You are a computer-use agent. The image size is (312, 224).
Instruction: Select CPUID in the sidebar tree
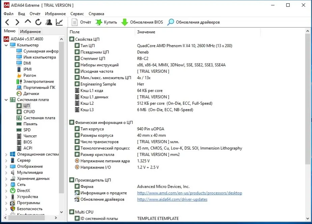pyautogui.click(x=29, y=112)
